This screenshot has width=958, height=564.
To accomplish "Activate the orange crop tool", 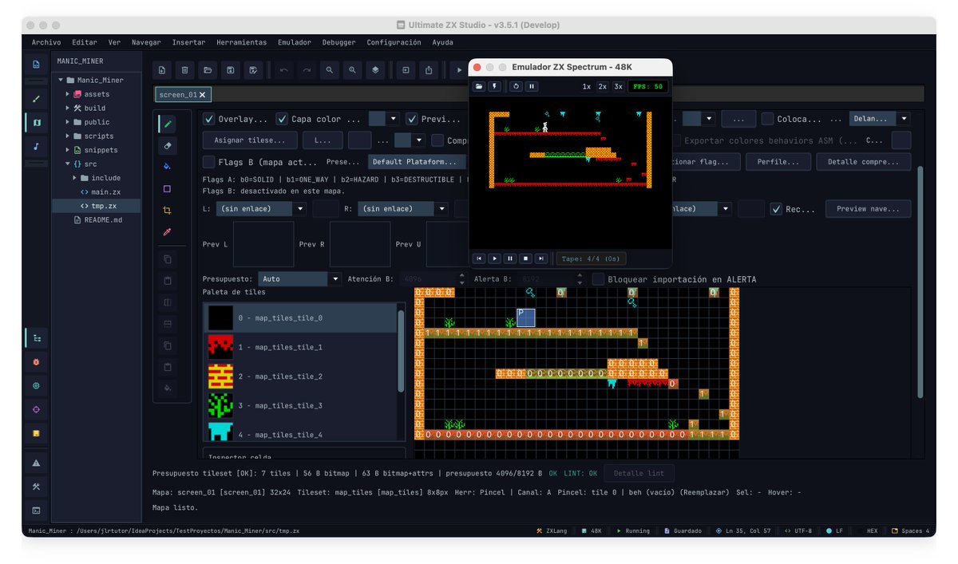I will coord(168,211).
